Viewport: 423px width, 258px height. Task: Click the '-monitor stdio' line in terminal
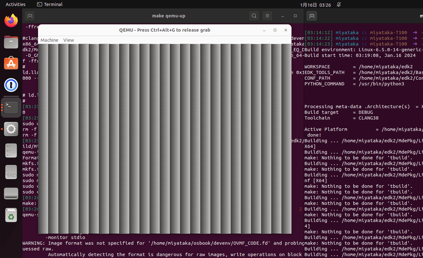tap(65, 237)
